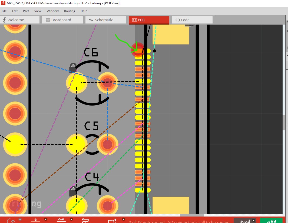This screenshot has width=288, height=223.
Task: Click the View from Below icon
Action: (x=35, y=221)
